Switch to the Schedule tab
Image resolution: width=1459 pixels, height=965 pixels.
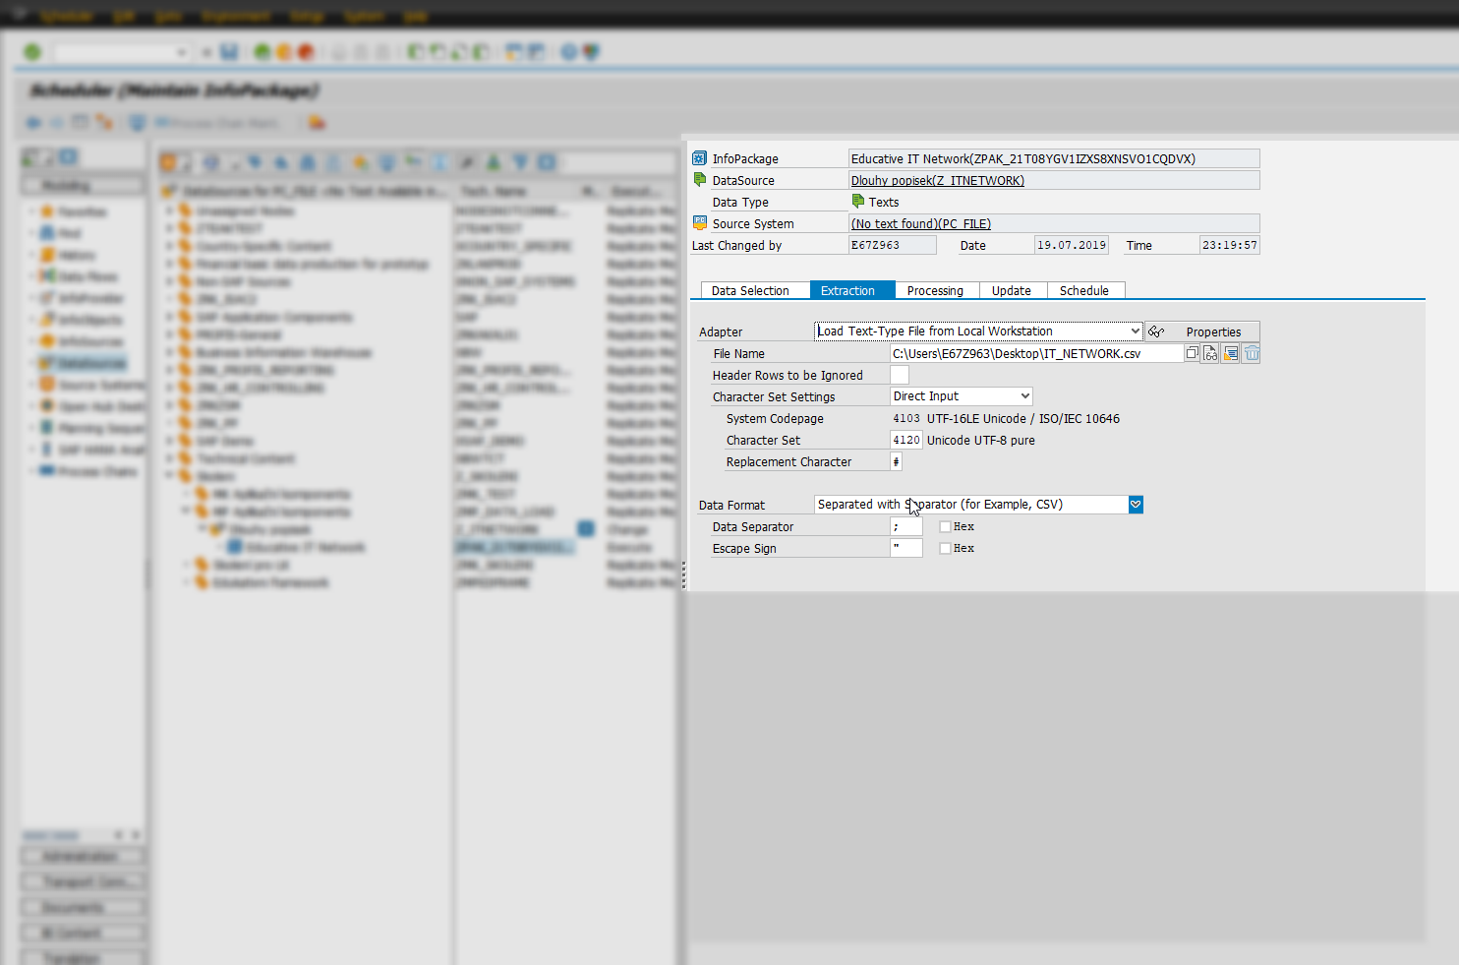coord(1084,290)
